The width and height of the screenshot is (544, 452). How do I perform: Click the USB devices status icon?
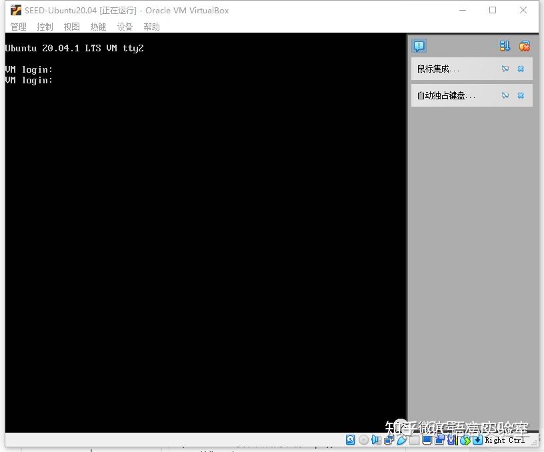pos(401,440)
